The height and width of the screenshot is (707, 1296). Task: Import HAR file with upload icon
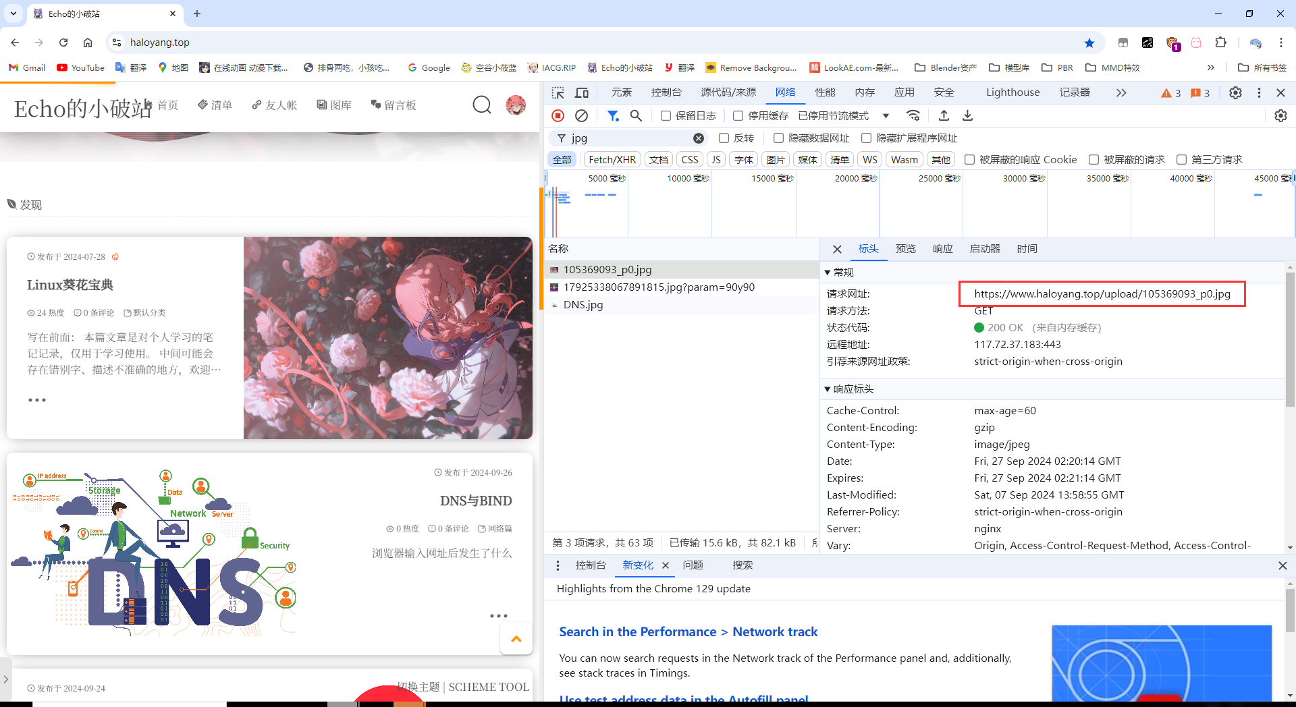tap(944, 115)
